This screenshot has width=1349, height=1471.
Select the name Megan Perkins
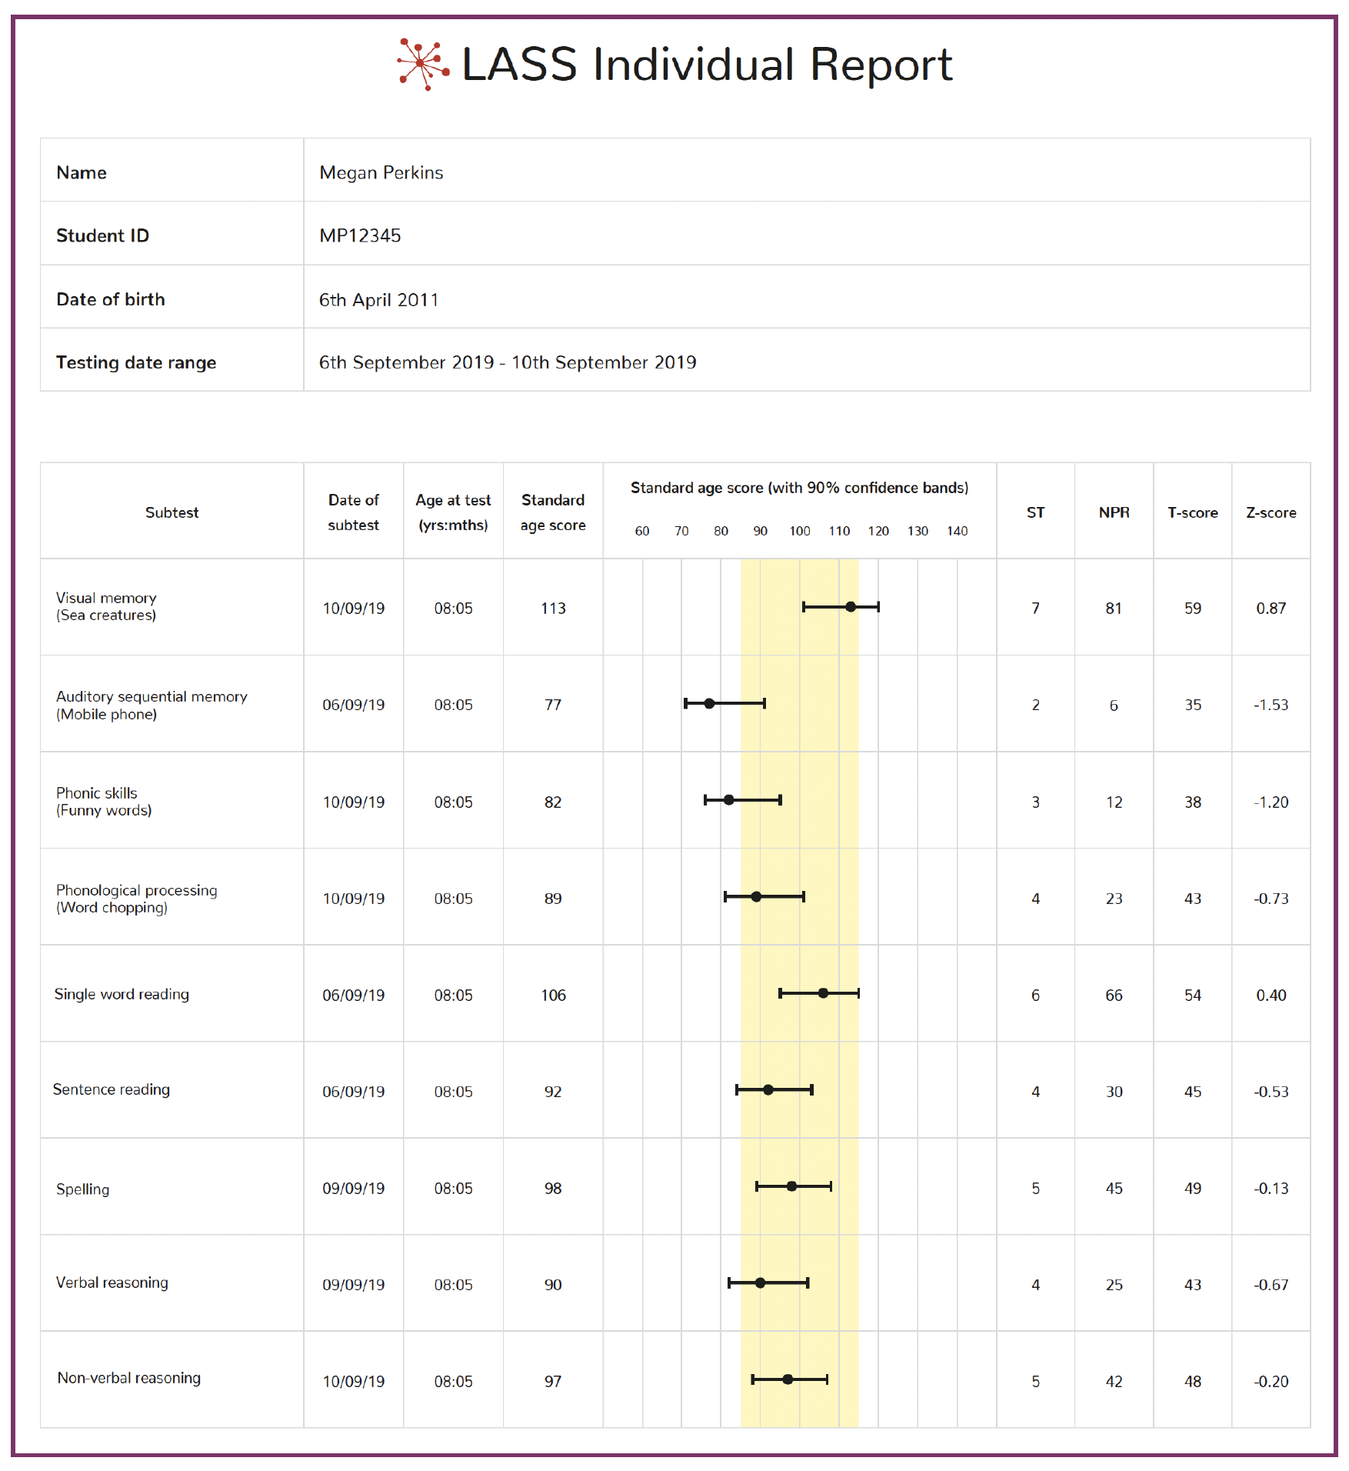pos(381,172)
